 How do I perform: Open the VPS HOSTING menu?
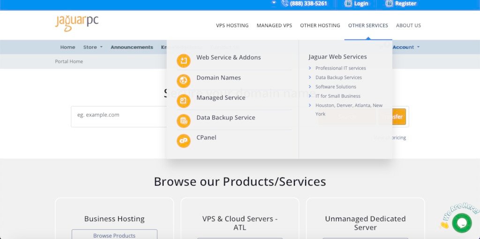(x=232, y=26)
